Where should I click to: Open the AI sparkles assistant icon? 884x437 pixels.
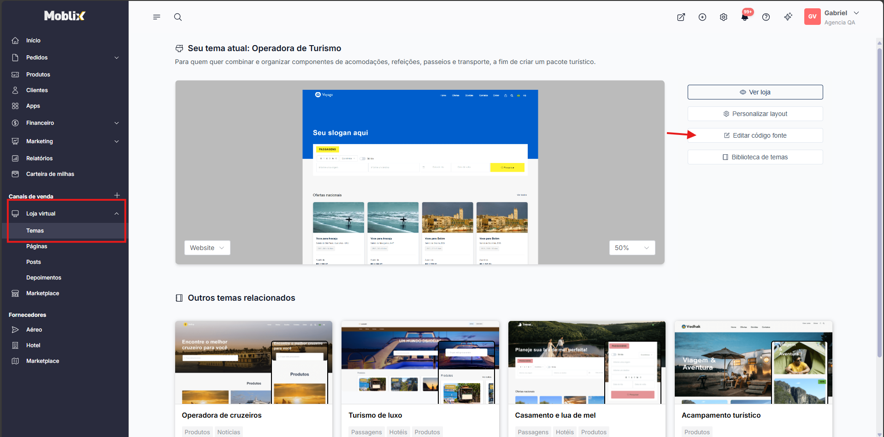(x=788, y=17)
